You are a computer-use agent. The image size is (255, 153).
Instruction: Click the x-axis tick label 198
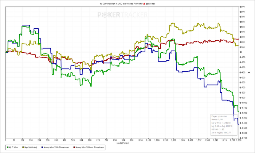point(31,140)
